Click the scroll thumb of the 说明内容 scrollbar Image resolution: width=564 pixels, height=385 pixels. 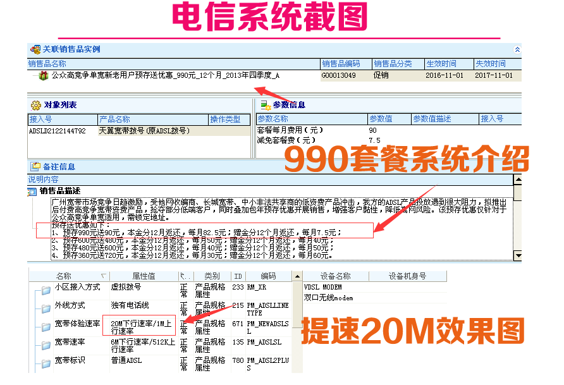(x=518, y=192)
